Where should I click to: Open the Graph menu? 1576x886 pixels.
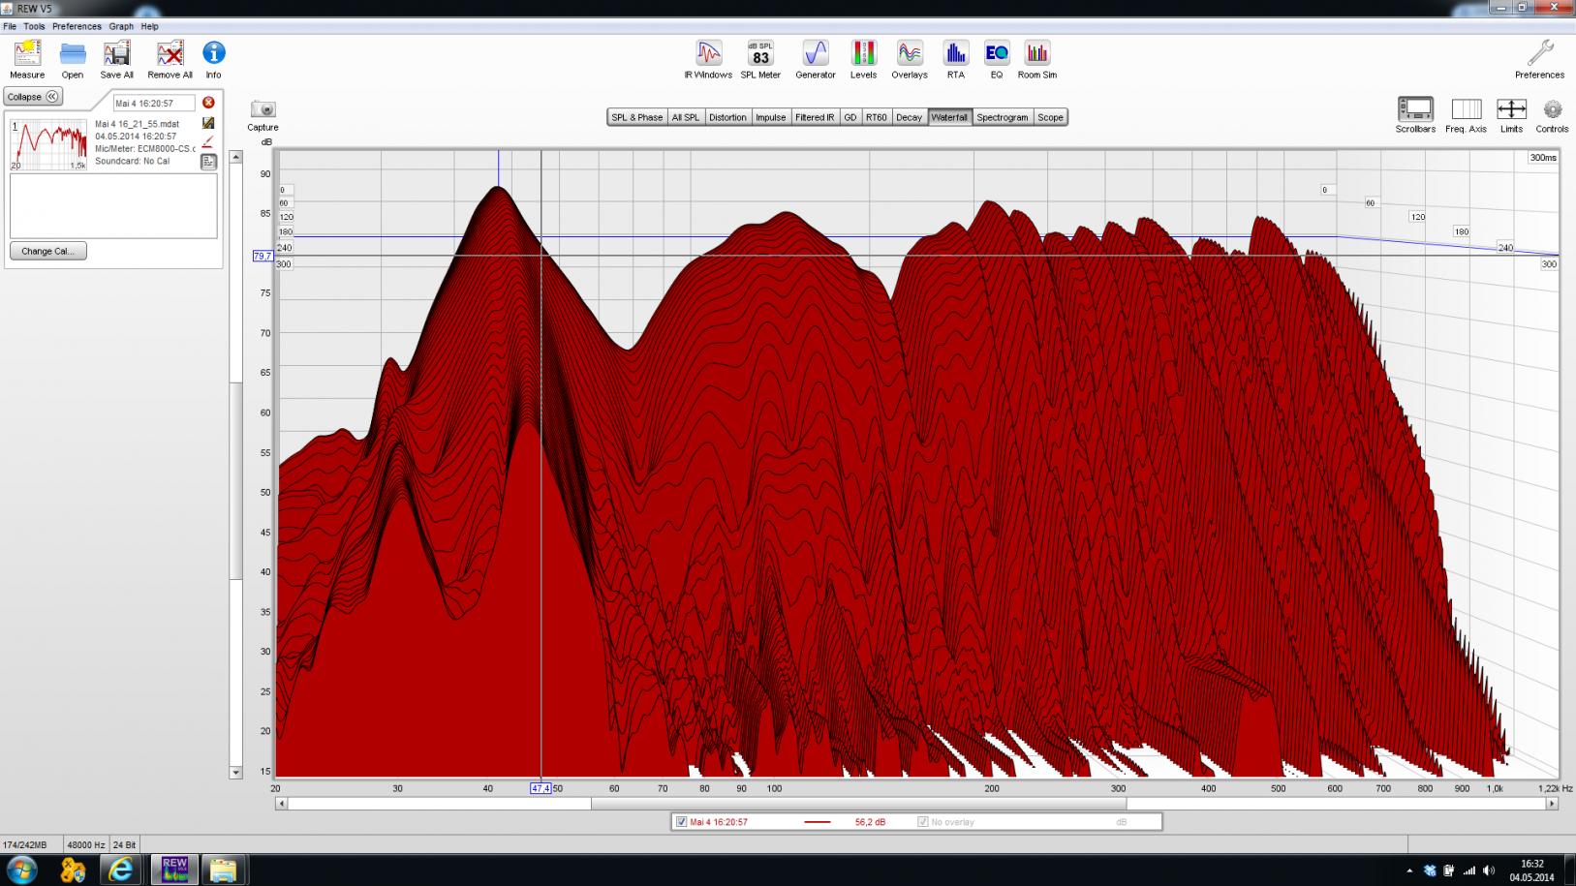[121, 26]
